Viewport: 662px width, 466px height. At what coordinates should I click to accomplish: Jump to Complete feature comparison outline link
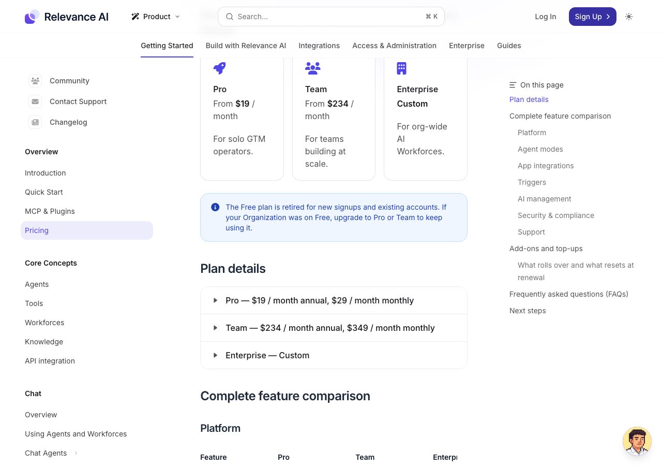pos(560,116)
